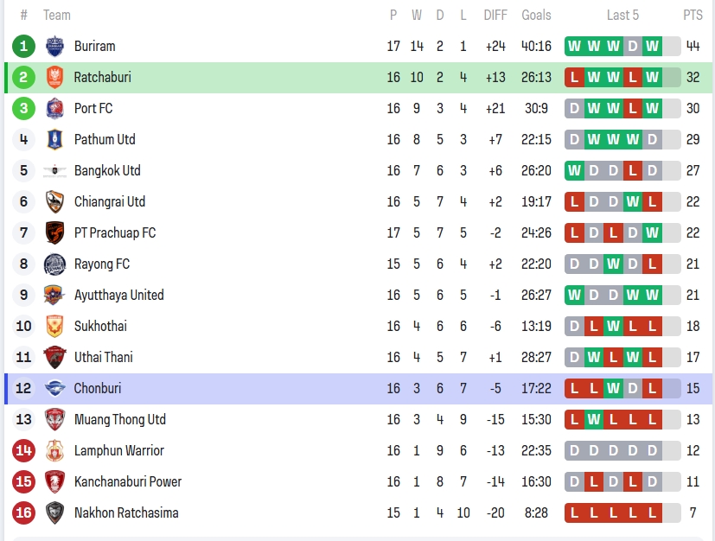Click the Sukhothai club logo
The width and height of the screenshot is (715, 541).
(54, 326)
